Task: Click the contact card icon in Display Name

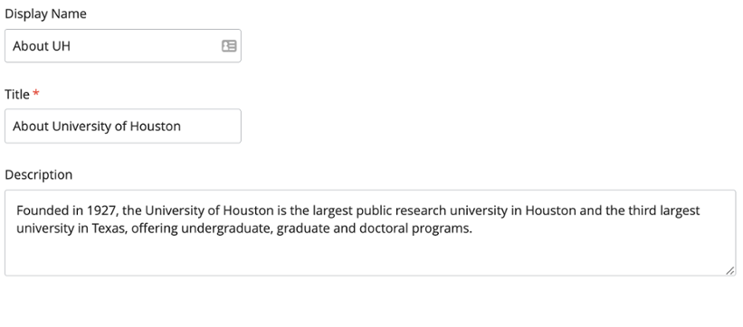Action: [x=229, y=46]
